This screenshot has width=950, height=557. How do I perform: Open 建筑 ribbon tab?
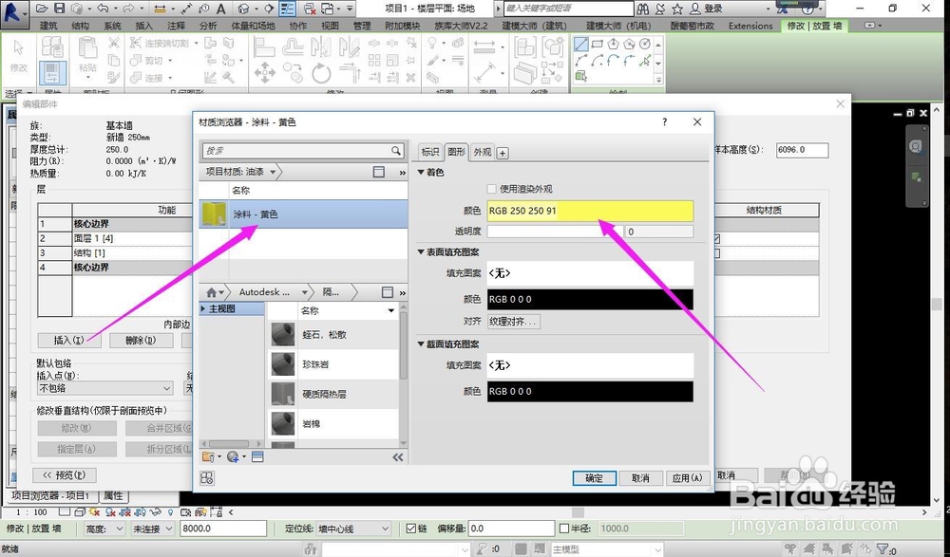point(48,26)
